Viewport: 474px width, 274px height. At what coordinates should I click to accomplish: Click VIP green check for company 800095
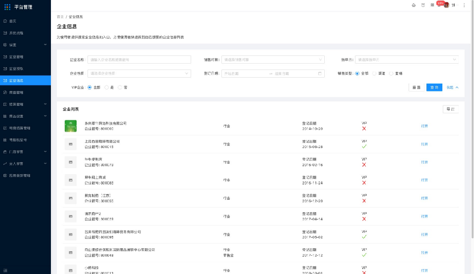[x=364, y=237]
